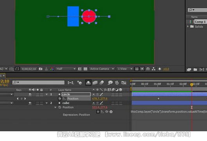The image size is (207, 141).
Task: Open the 1 View layout dropdown
Action: (x=125, y=69)
